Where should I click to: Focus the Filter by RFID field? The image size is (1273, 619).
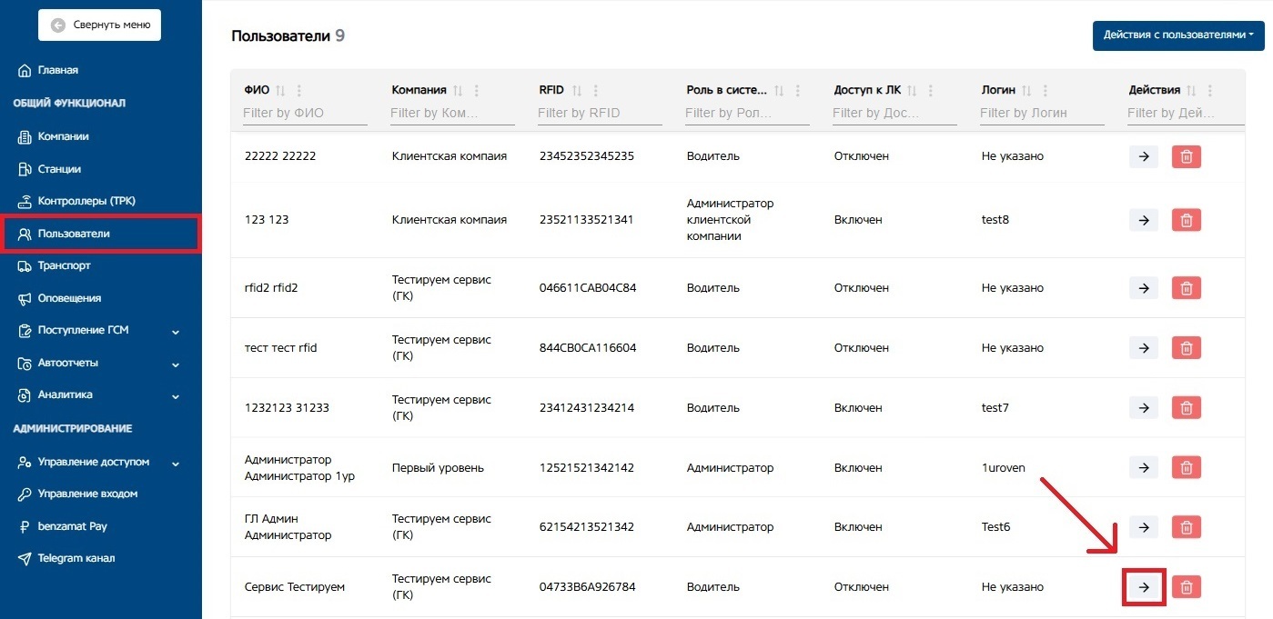[600, 114]
